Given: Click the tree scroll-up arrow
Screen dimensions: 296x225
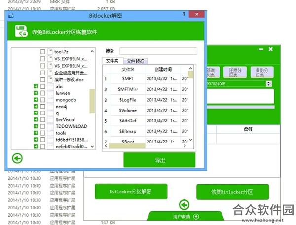Looking at the screenshot, I should (x=92, y=51).
